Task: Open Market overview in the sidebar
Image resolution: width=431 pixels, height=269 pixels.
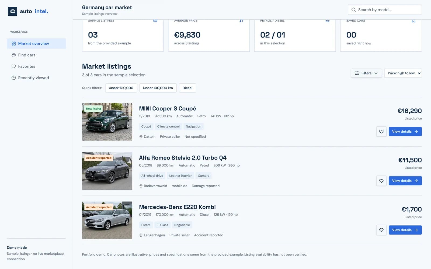Action: (x=36, y=44)
